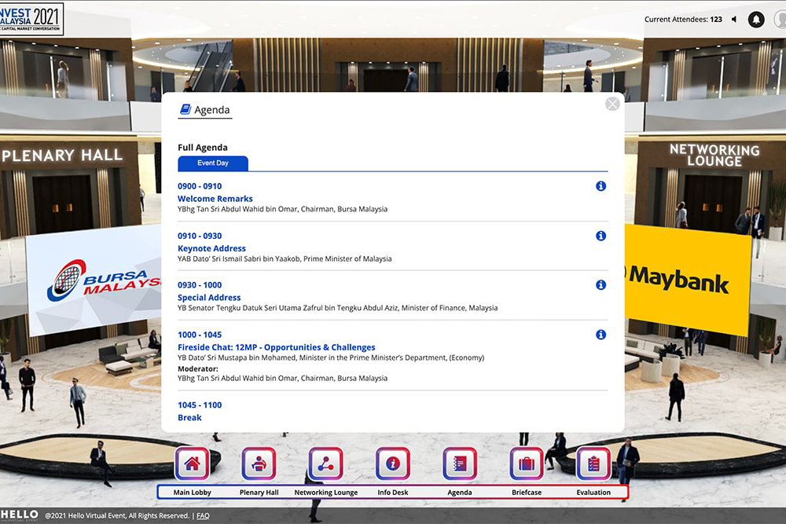Click the 0910 - 0930 time slot
Viewport: 786px width, 524px height.
click(x=200, y=236)
